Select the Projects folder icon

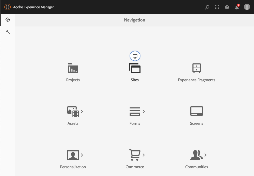coord(73,68)
